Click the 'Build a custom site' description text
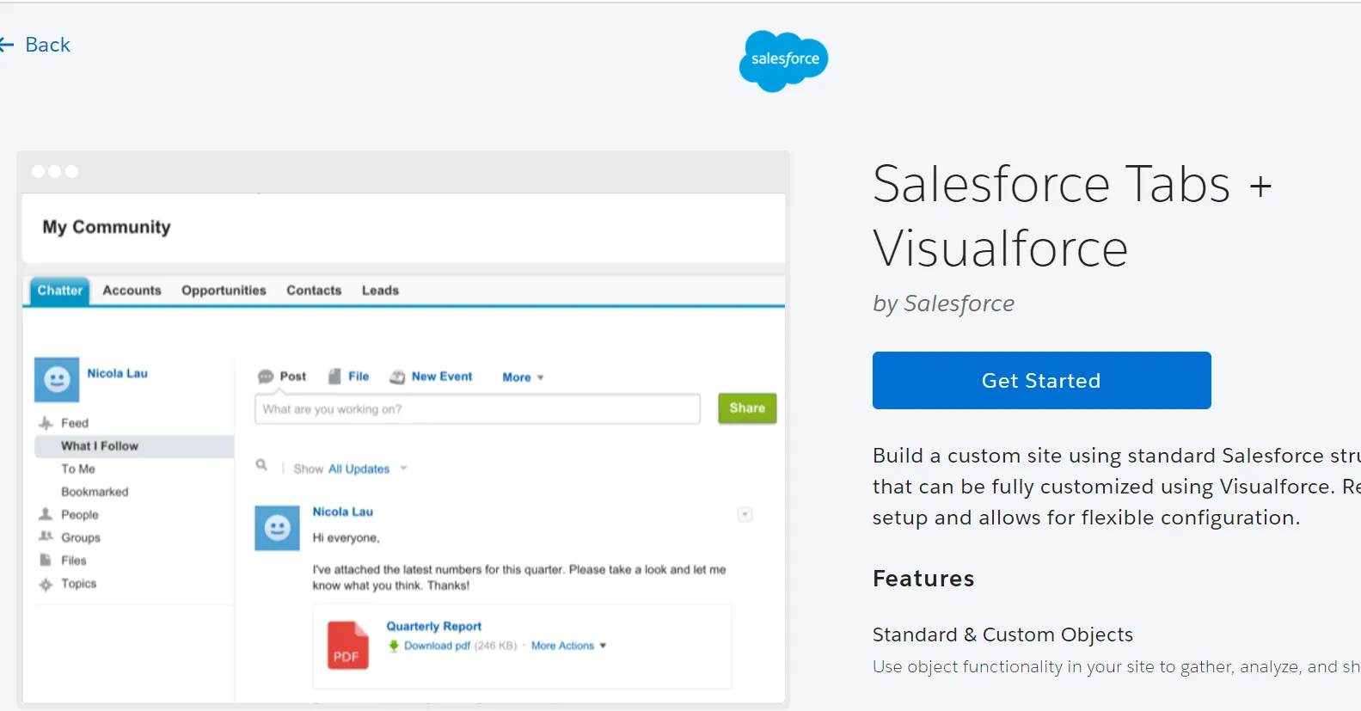 pos(1117,487)
